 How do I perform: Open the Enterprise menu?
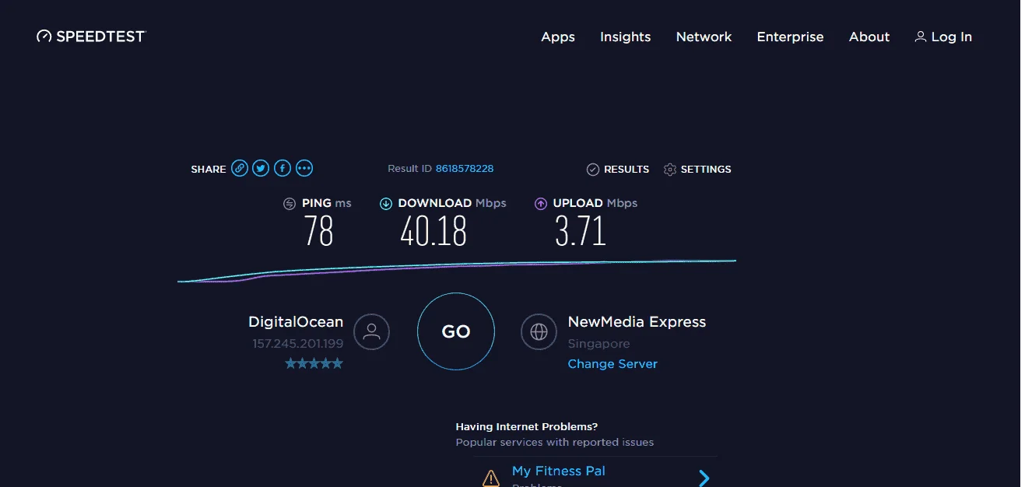[x=790, y=37]
